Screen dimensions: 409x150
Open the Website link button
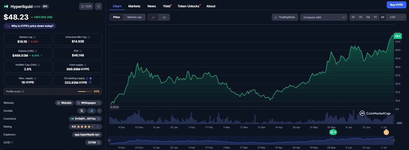pos(64,103)
